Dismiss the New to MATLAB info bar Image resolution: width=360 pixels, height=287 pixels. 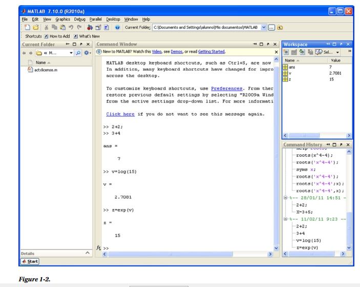[x=277, y=52]
